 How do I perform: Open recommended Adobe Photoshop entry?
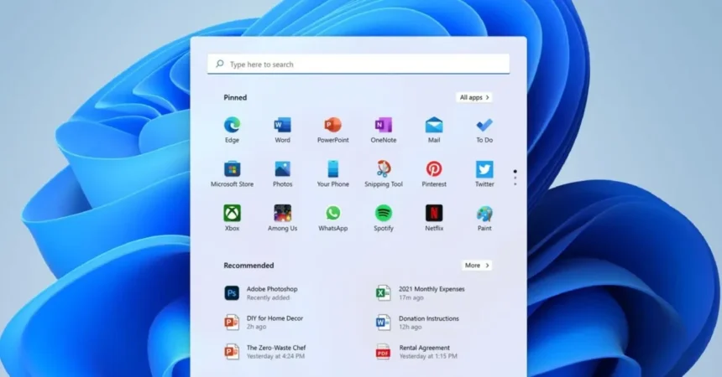260,293
